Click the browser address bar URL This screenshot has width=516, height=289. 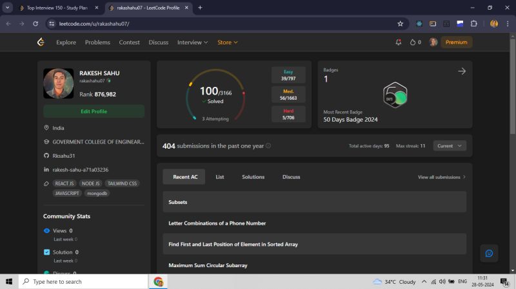coord(94,24)
